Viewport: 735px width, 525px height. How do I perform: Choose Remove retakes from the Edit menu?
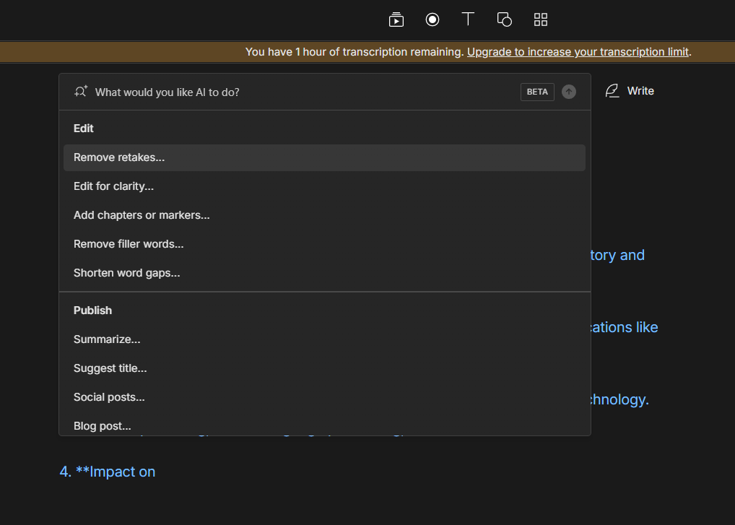(x=119, y=157)
